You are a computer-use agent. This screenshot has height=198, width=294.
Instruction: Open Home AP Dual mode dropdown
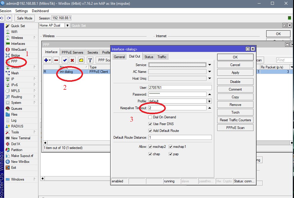(x=67, y=25)
